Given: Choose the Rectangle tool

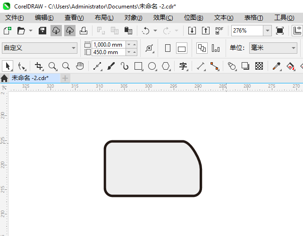Looking at the screenshot, I should click(x=138, y=66).
